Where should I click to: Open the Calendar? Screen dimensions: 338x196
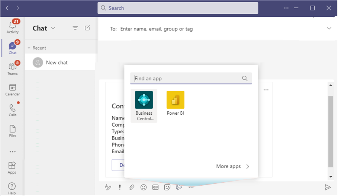(x=13, y=90)
